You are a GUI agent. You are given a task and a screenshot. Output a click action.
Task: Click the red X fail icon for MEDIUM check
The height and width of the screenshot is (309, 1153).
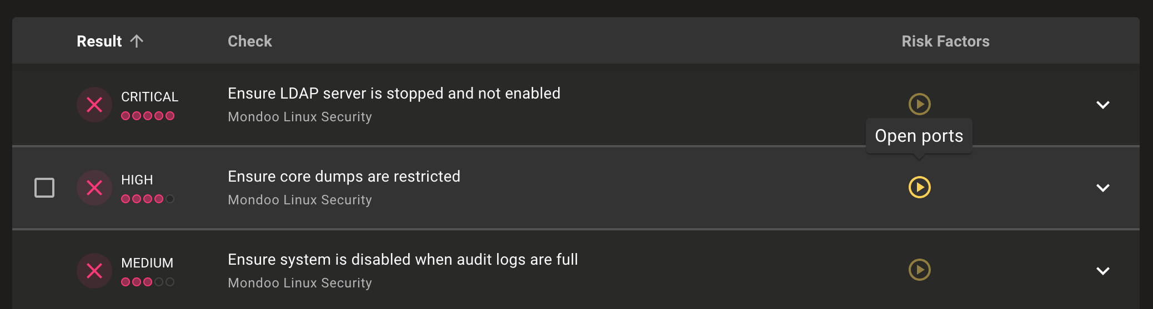pos(94,271)
